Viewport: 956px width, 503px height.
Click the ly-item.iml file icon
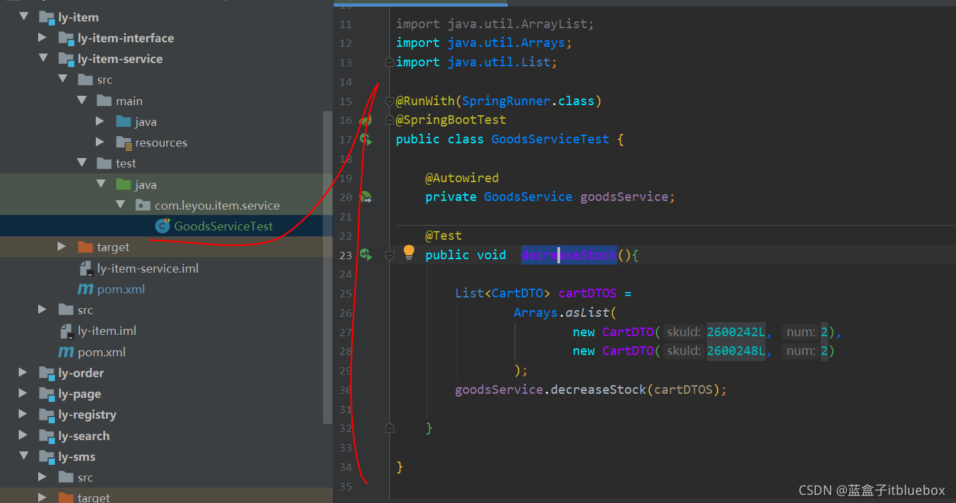click(x=66, y=331)
